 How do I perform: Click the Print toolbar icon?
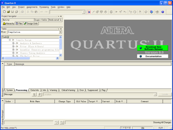tap(22, 12)
